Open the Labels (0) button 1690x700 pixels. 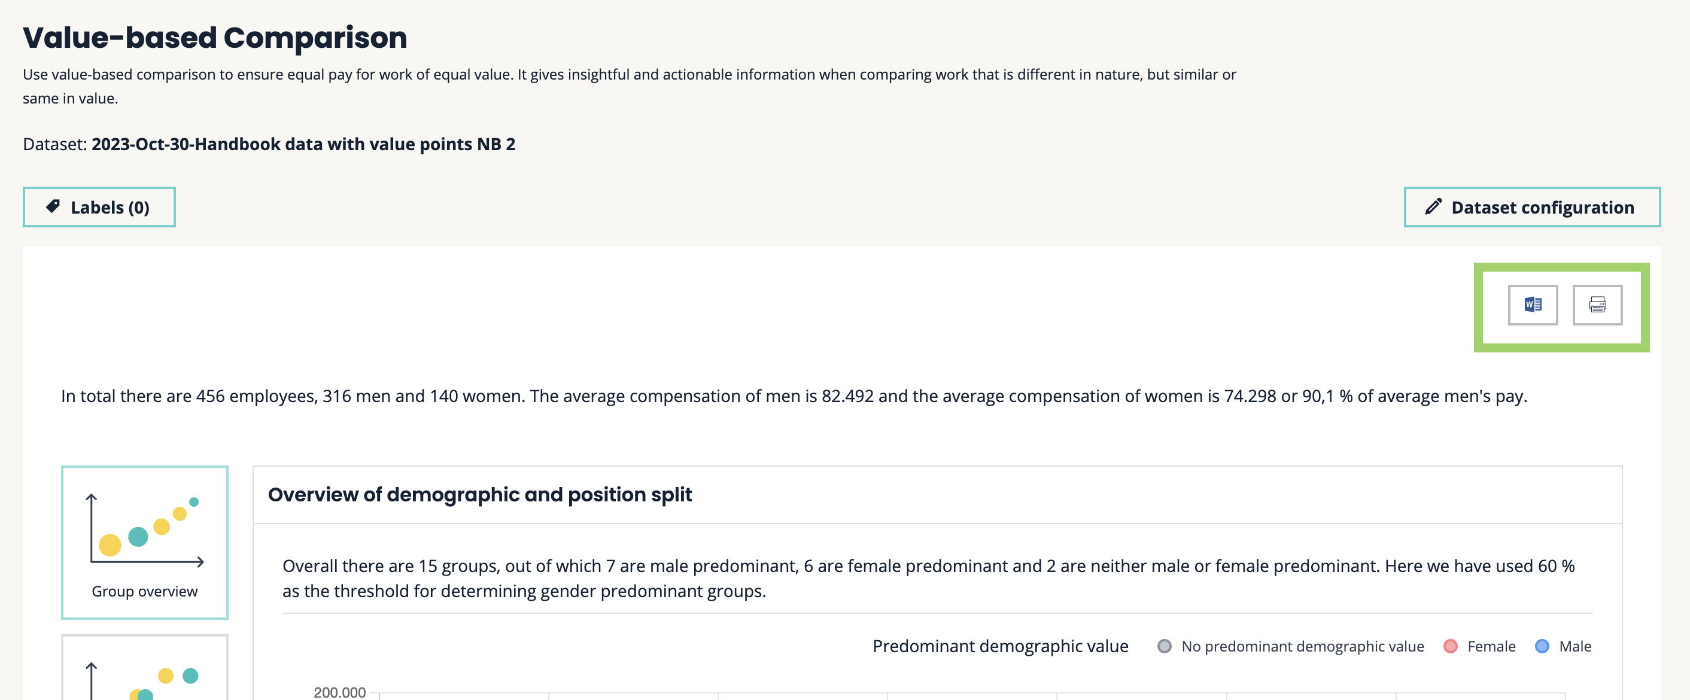99,208
